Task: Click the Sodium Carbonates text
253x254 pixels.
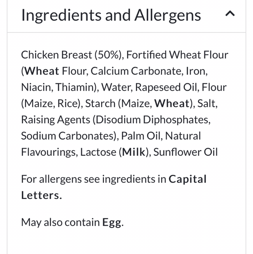Action: (67, 136)
